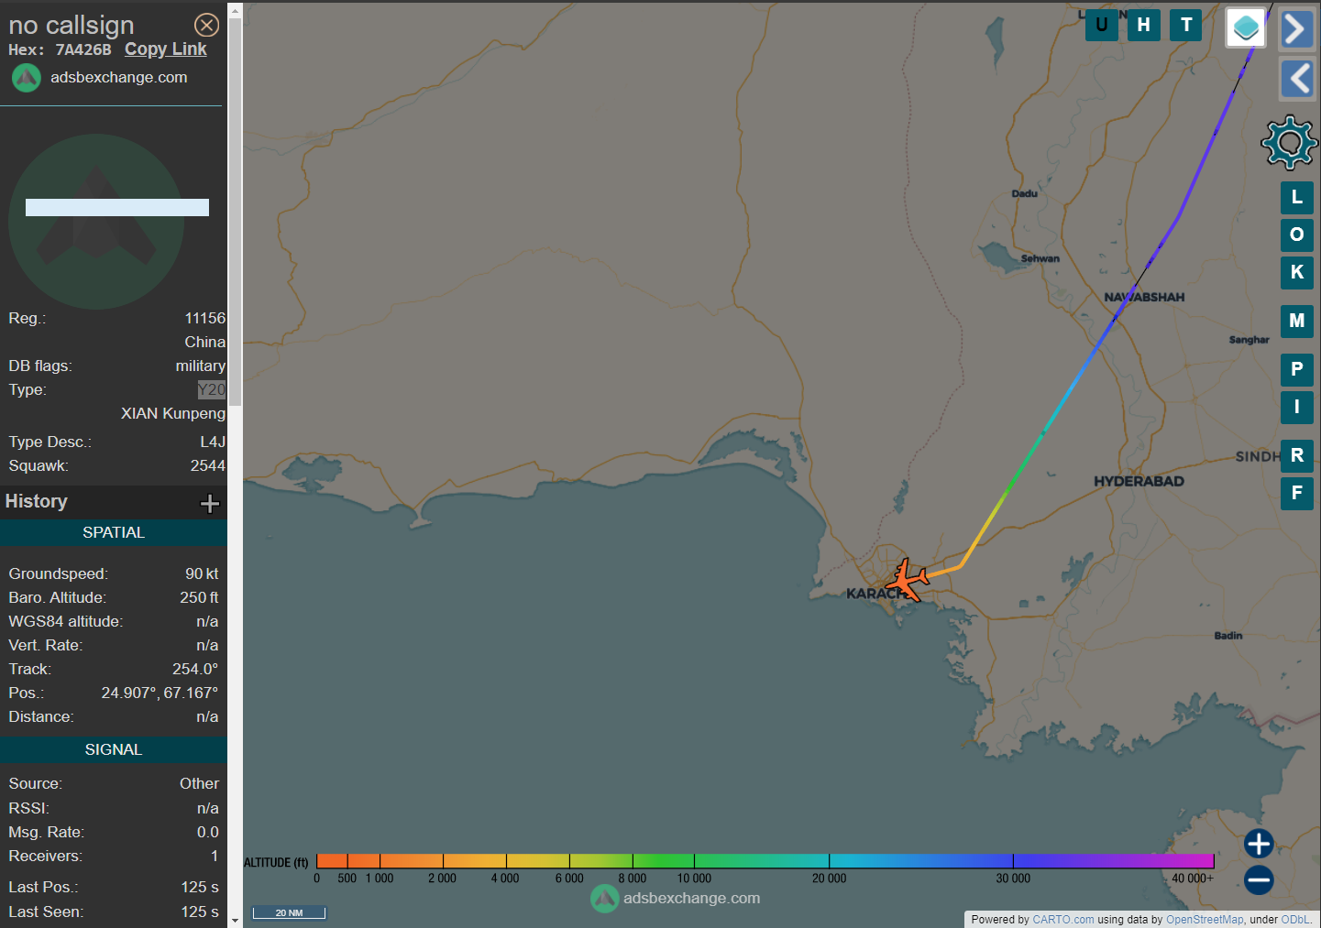Click the SPATIAL section header
The width and height of the screenshot is (1321, 928).
click(x=114, y=532)
